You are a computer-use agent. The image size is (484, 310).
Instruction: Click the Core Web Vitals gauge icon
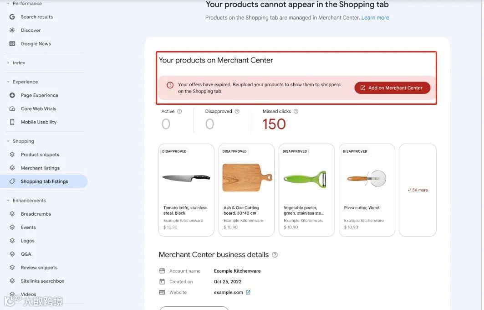(x=12, y=108)
